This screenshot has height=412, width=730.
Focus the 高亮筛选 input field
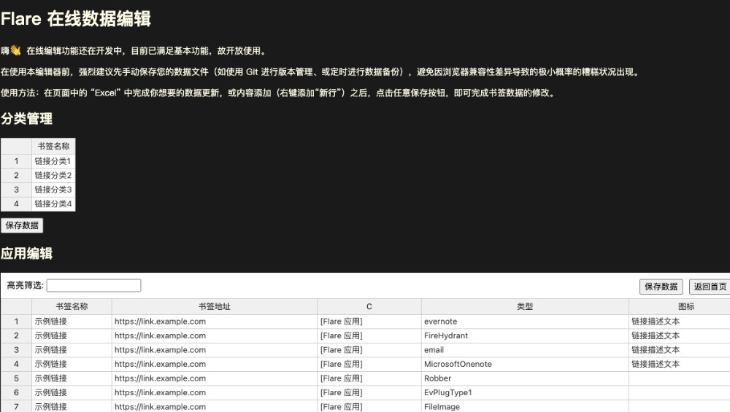(93, 285)
